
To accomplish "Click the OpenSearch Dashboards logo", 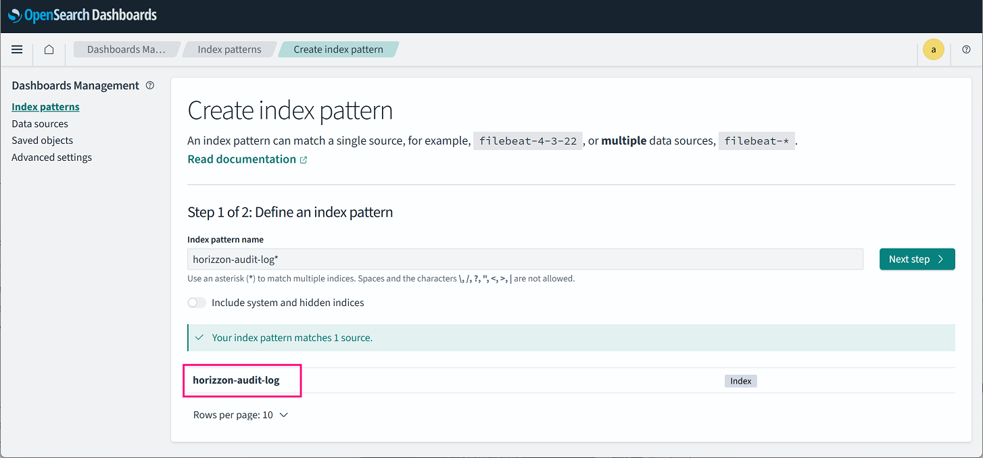I will [82, 15].
